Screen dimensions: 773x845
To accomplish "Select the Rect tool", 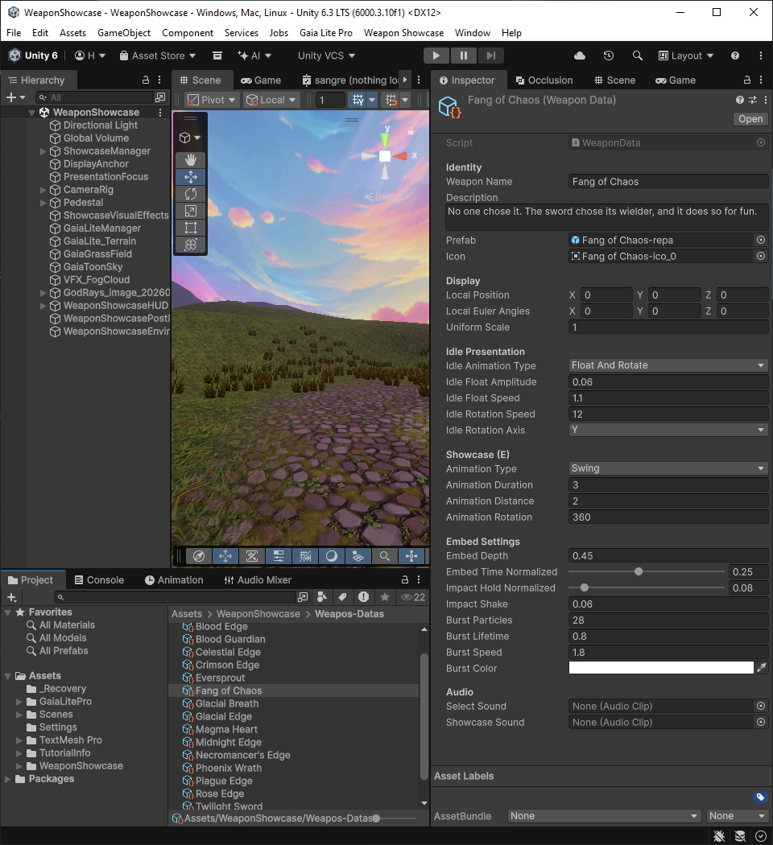I will [x=190, y=228].
